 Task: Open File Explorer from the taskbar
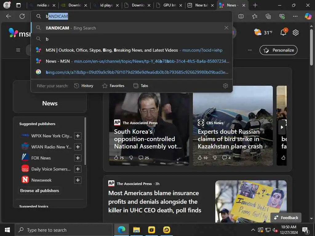coord(136,230)
